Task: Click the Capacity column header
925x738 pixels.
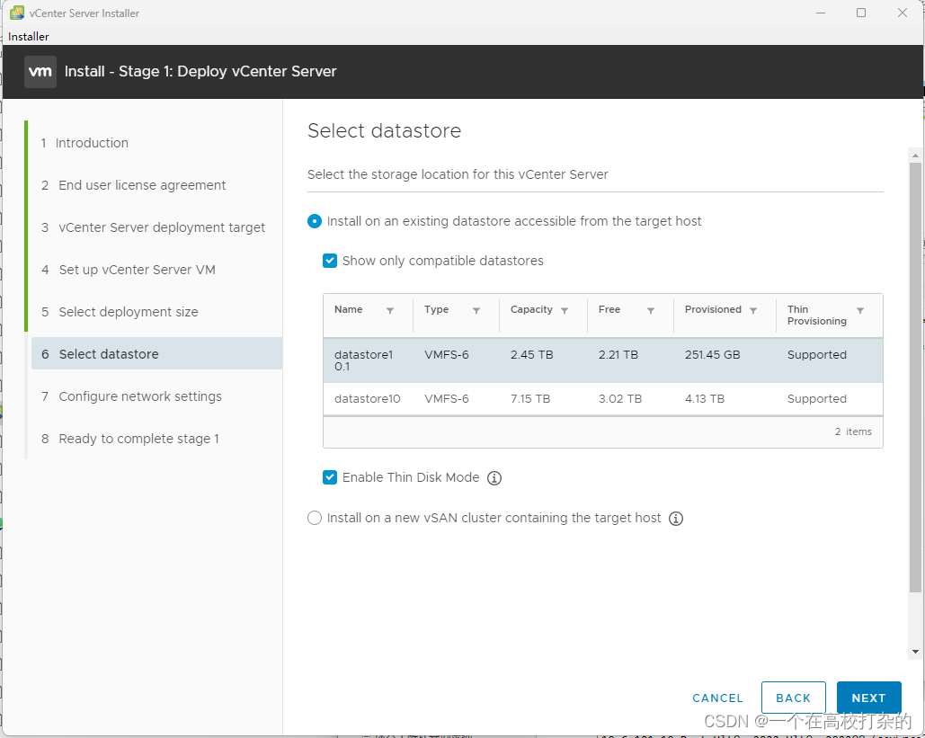Action: coord(531,310)
